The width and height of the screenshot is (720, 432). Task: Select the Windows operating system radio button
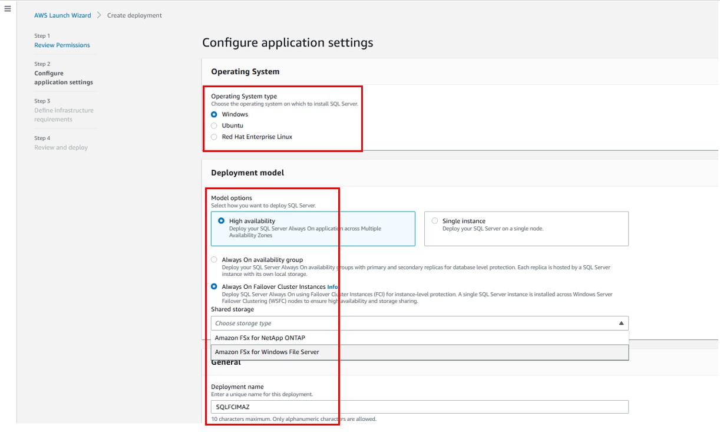tap(214, 114)
